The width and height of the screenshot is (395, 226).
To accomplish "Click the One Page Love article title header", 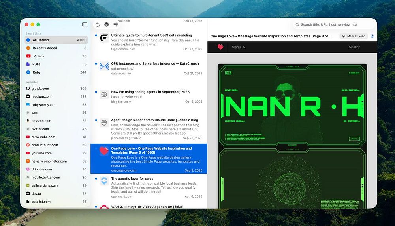I will tap(271, 36).
